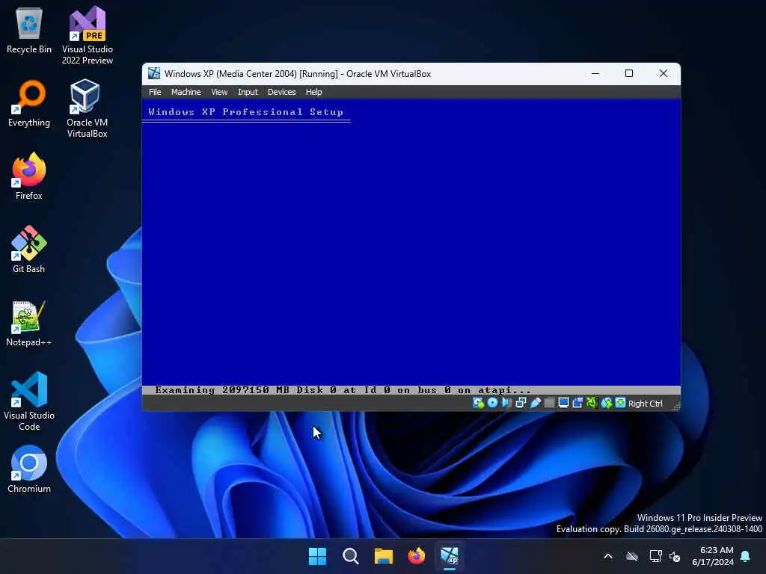
Task: Select the Notepad++ desktop shortcut
Action: pyautogui.click(x=29, y=323)
